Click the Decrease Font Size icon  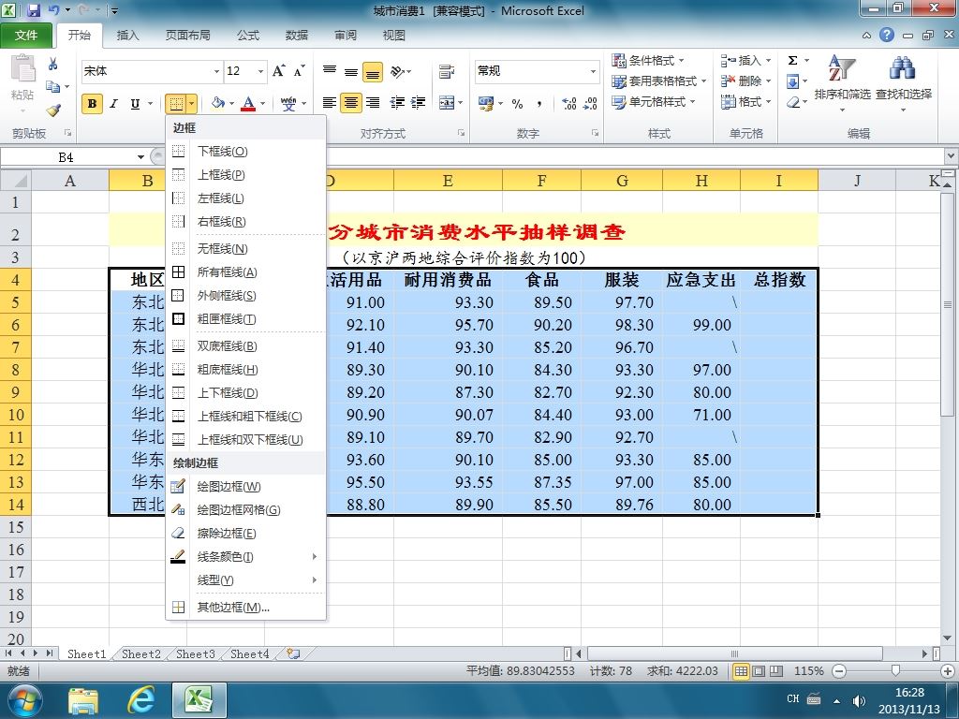[299, 71]
